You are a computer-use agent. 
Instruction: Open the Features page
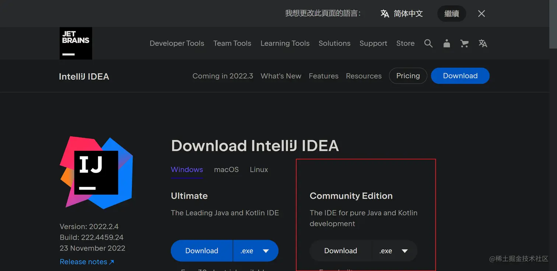pos(323,76)
